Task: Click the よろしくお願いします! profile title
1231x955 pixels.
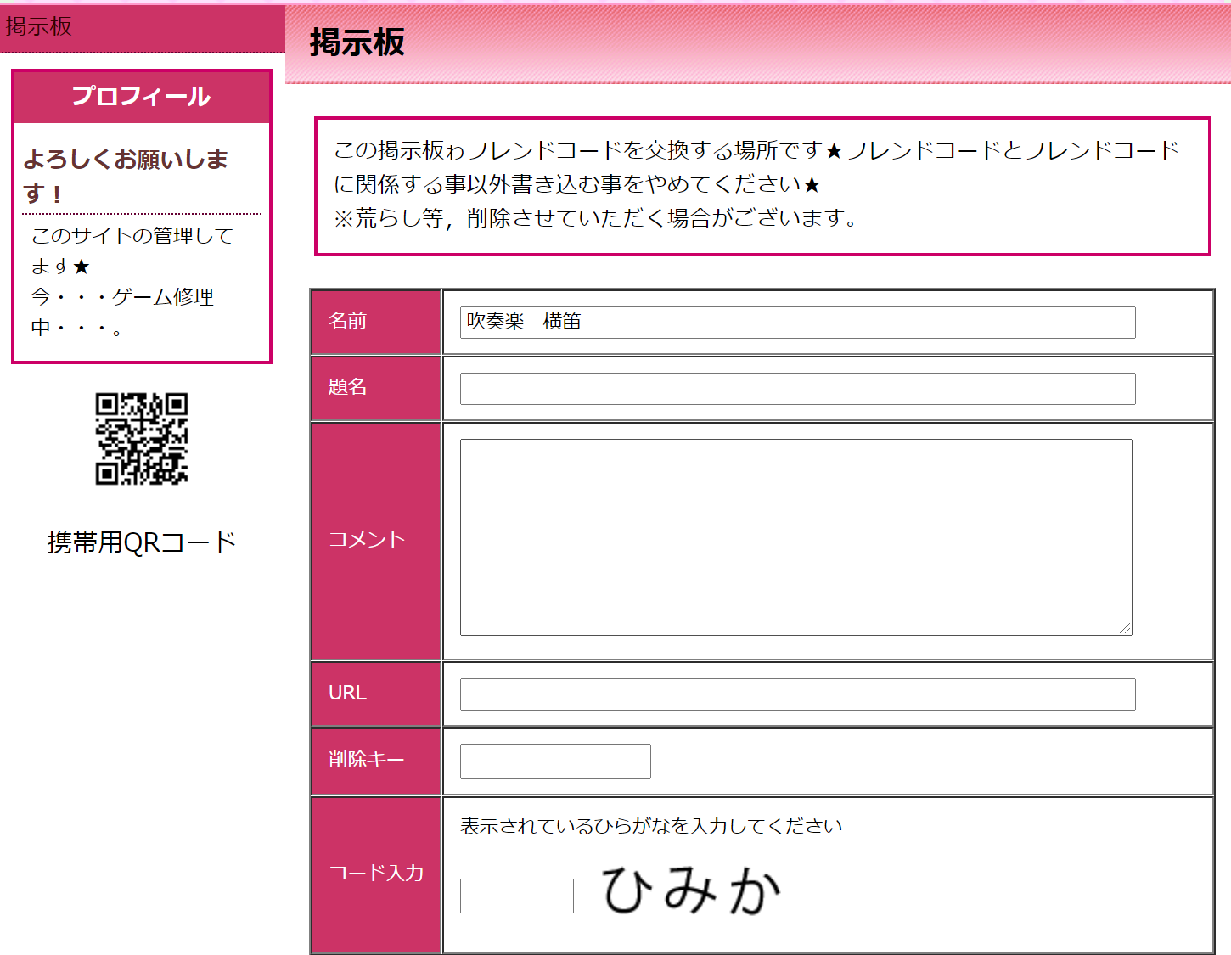Action: pyautogui.click(x=126, y=176)
